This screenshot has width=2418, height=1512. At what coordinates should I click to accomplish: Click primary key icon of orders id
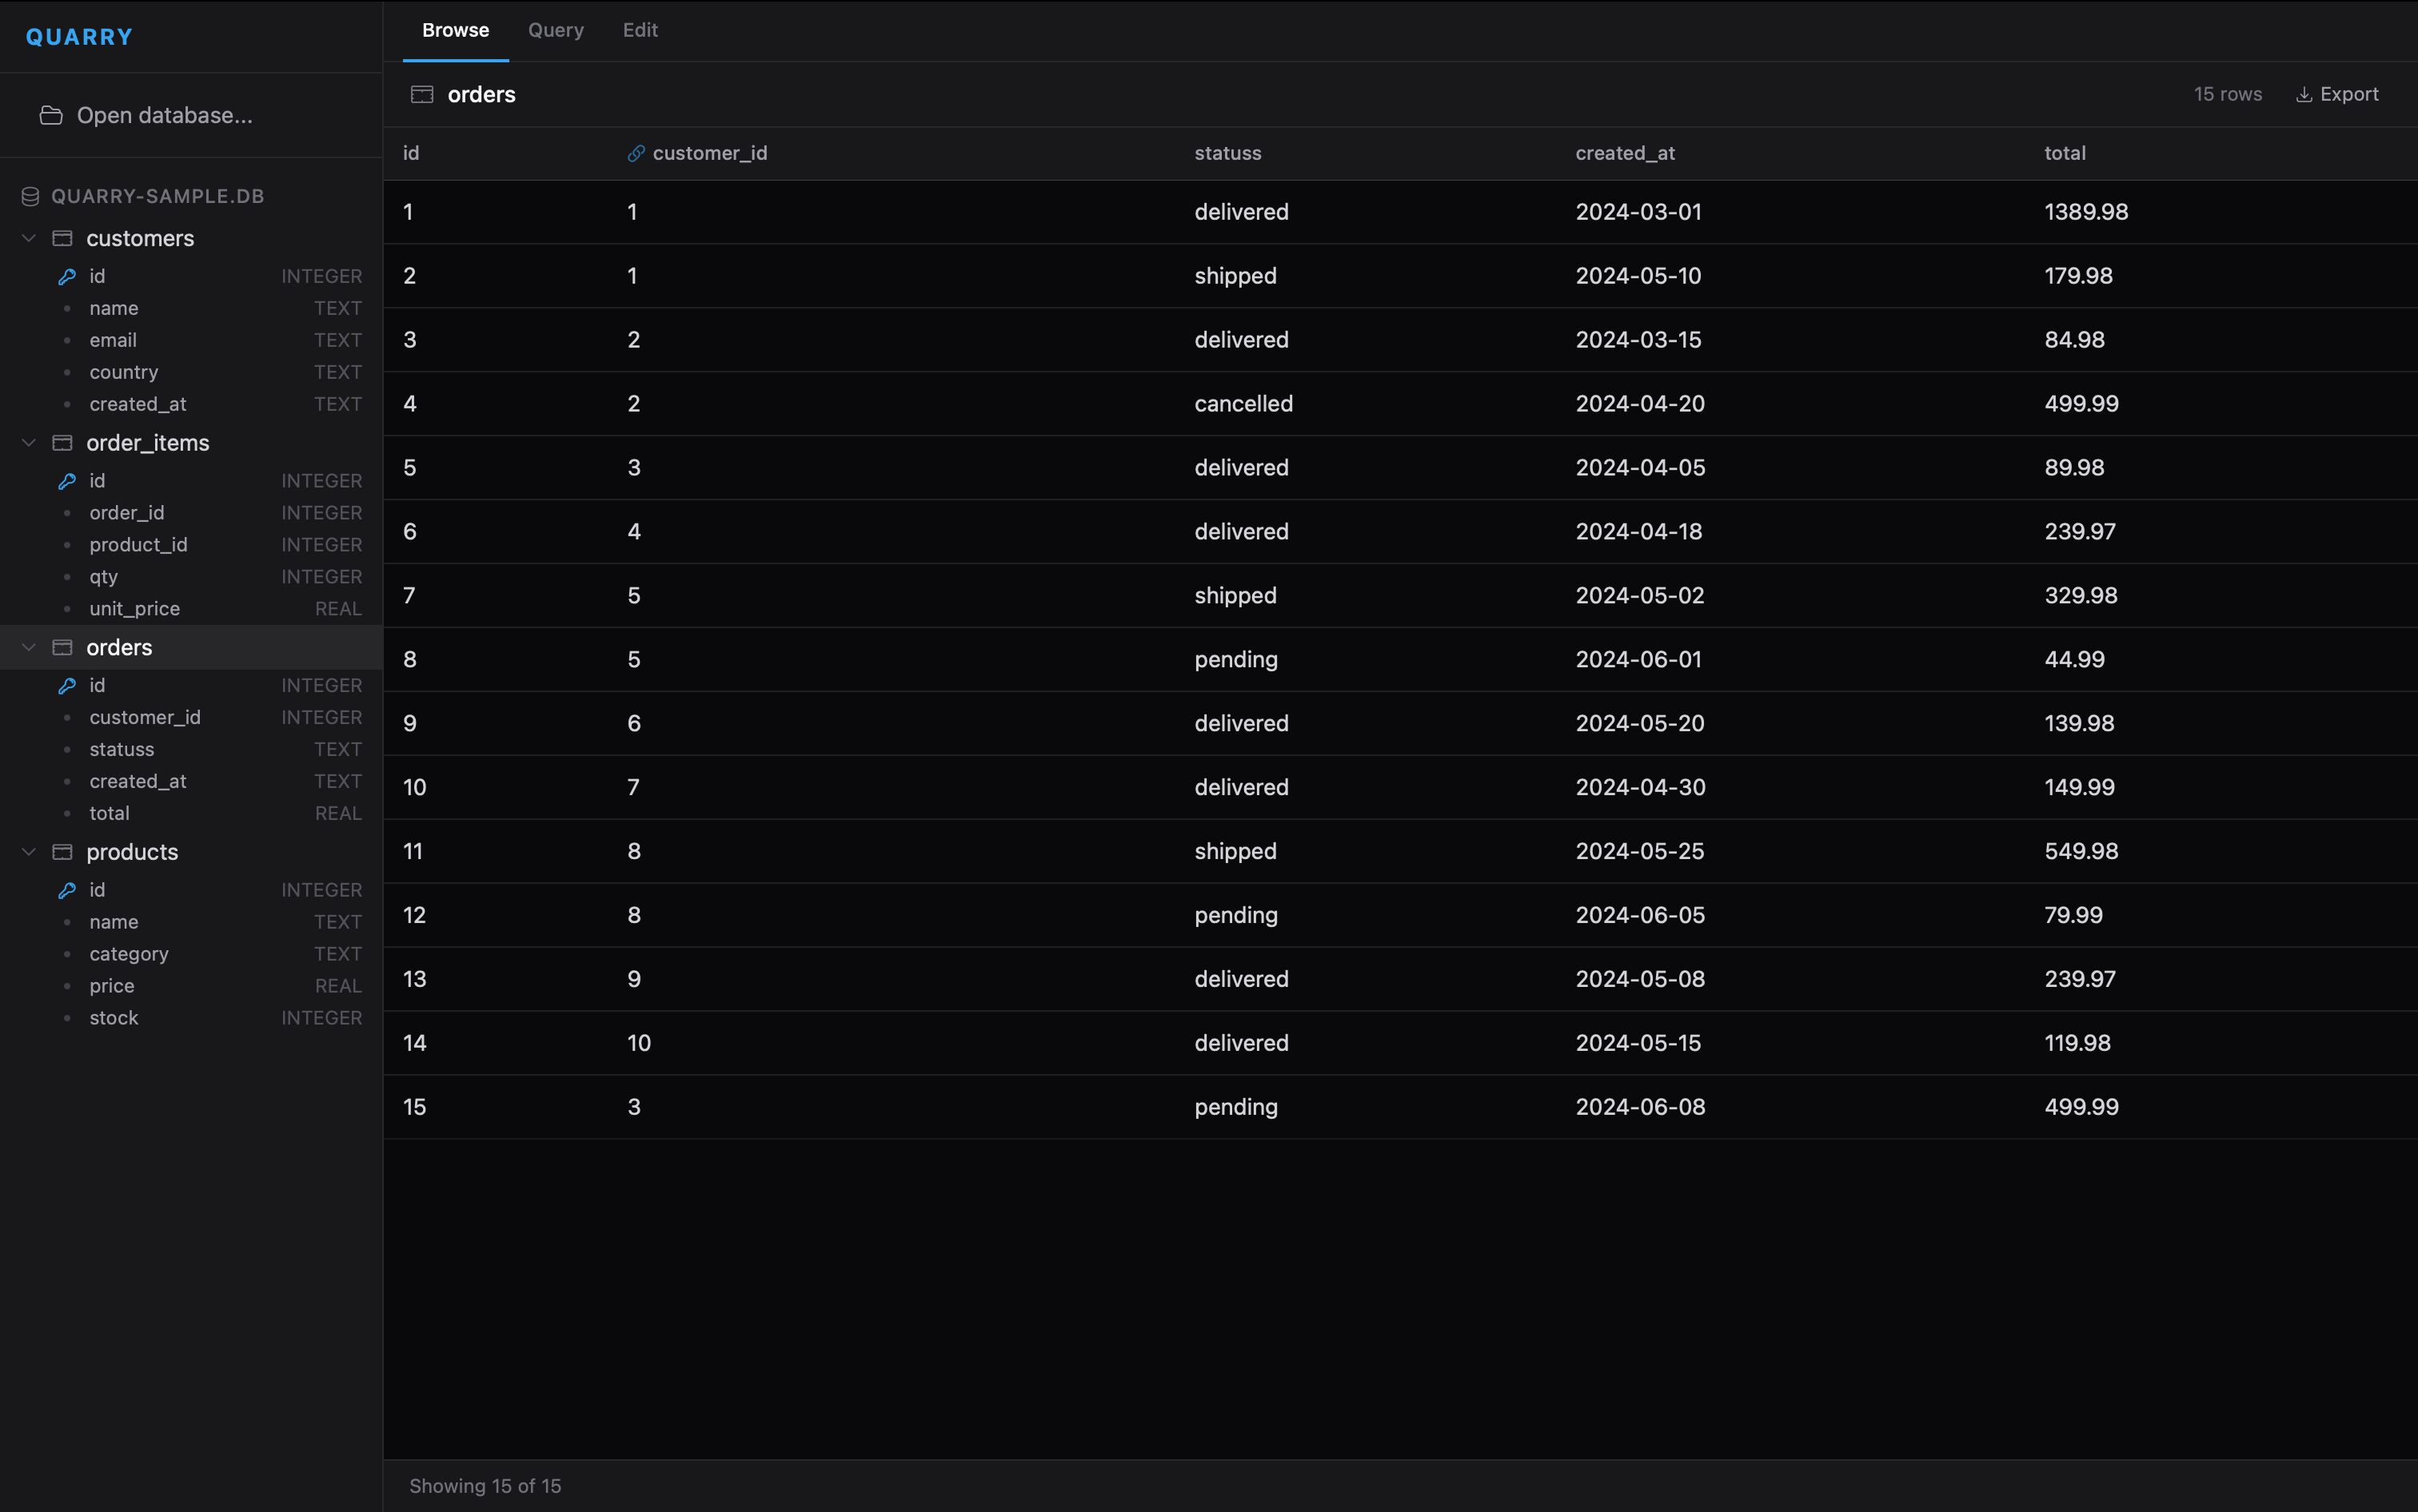pyautogui.click(x=67, y=685)
